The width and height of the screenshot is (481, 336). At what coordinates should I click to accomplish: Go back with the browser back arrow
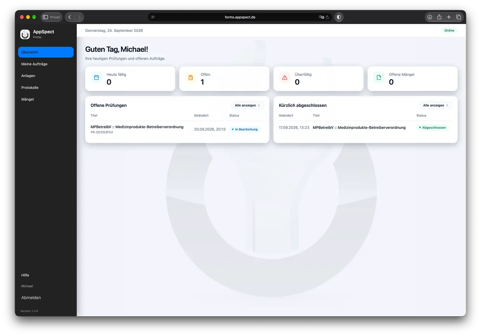click(x=69, y=17)
